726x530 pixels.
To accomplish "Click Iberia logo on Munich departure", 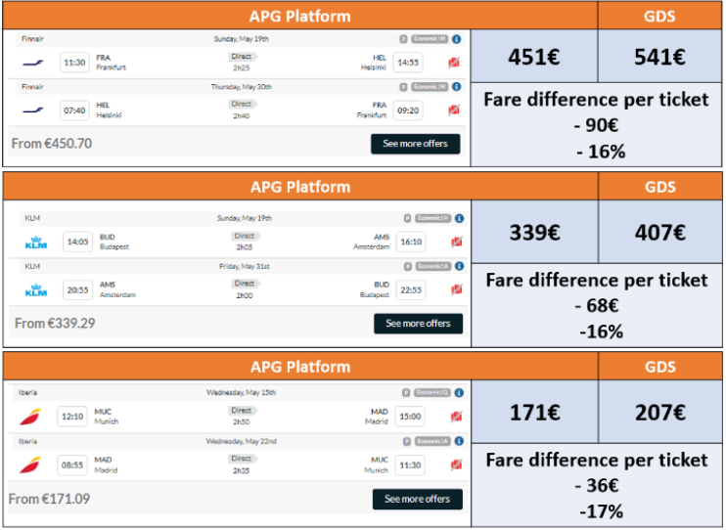I will tap(30, 417).
